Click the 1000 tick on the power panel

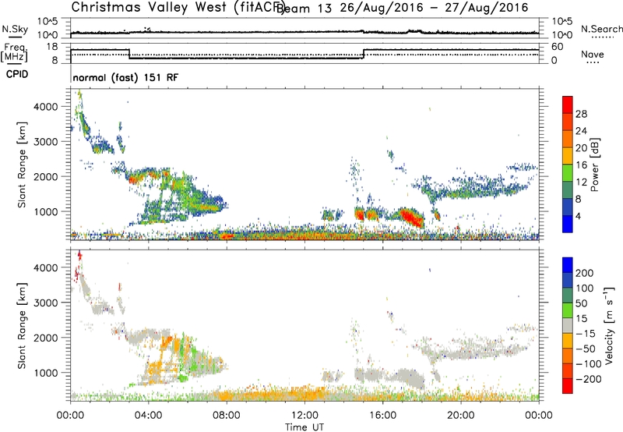(46, 211)
